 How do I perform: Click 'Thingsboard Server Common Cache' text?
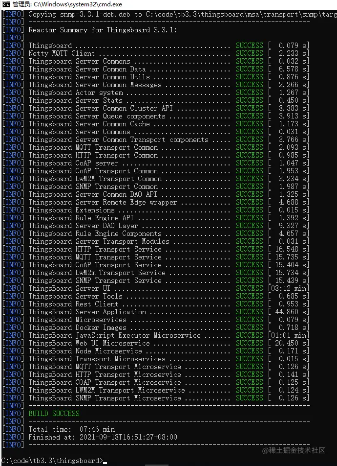89,124
